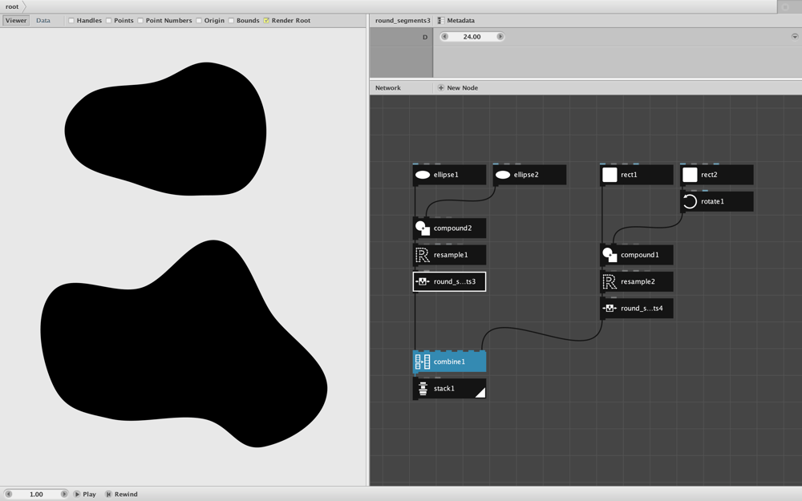Click the round_segments3 node title label

click(403, 21)
